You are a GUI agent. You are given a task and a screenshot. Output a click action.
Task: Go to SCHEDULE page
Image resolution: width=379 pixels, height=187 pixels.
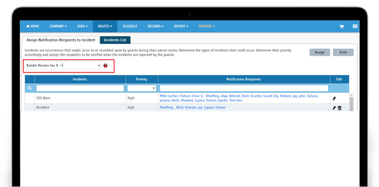click(x=130, y=27)
